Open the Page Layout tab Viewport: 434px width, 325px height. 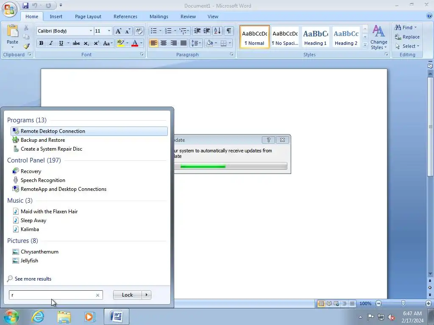pos(88,17)
